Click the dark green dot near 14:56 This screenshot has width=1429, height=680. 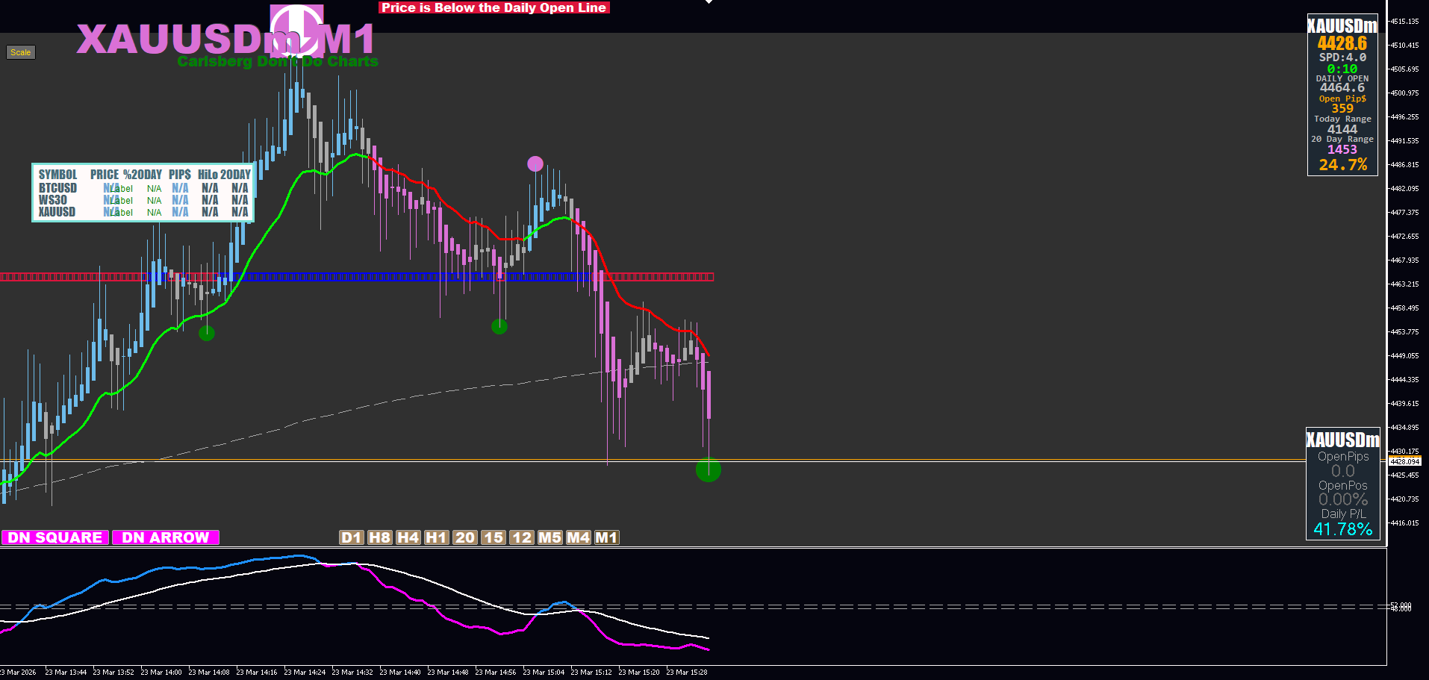[499, 326]
